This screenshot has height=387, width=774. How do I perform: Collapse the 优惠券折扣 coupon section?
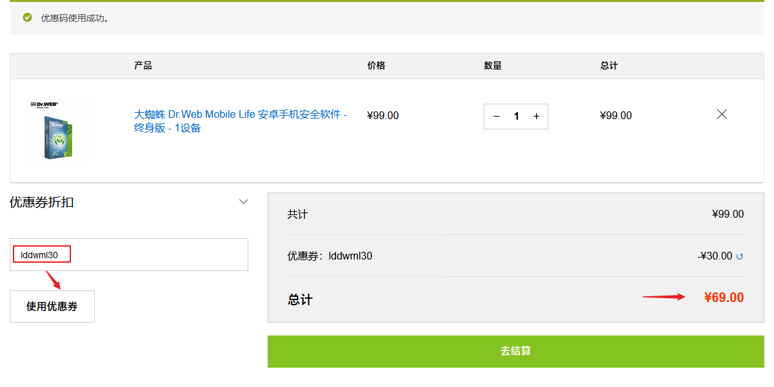[243, 201]
